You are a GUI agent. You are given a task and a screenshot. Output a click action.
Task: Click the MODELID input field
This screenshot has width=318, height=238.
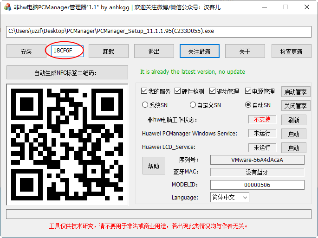(x=257, y=185)
